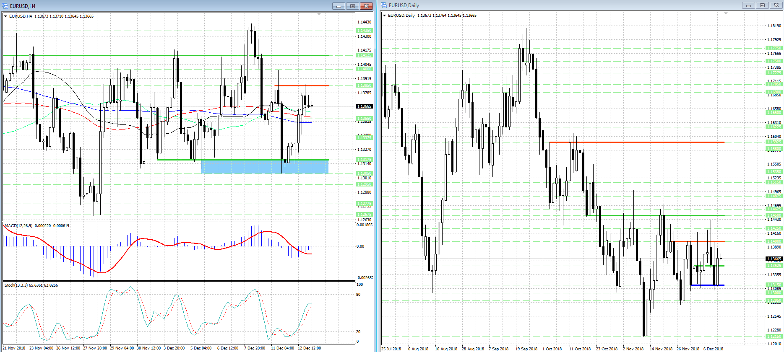Click the current price tag 1.13665 on Daily axis
This screenshot has width=784, height=352.
(x=774, y=259)
